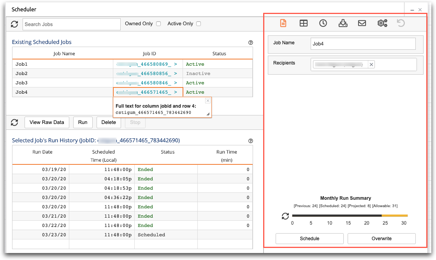Image resolution: width=436 pixels, height=260 pixels.
Task: Click popup text cstigum_466571465_783442690
Action: click(153, 112)
